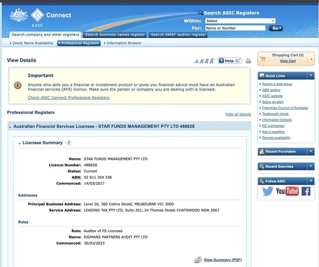319x267 pixels.
Task: Collapse the Follow ASIC panel arrow
Action: pyautogui.click(x=311, y=181)
